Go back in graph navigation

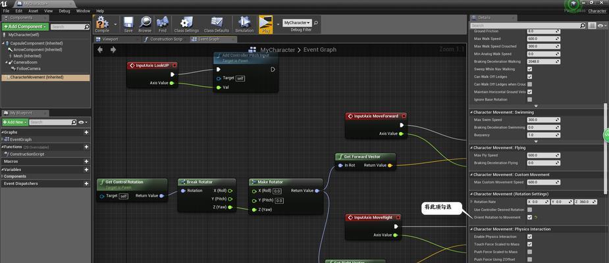coord(100,50)
